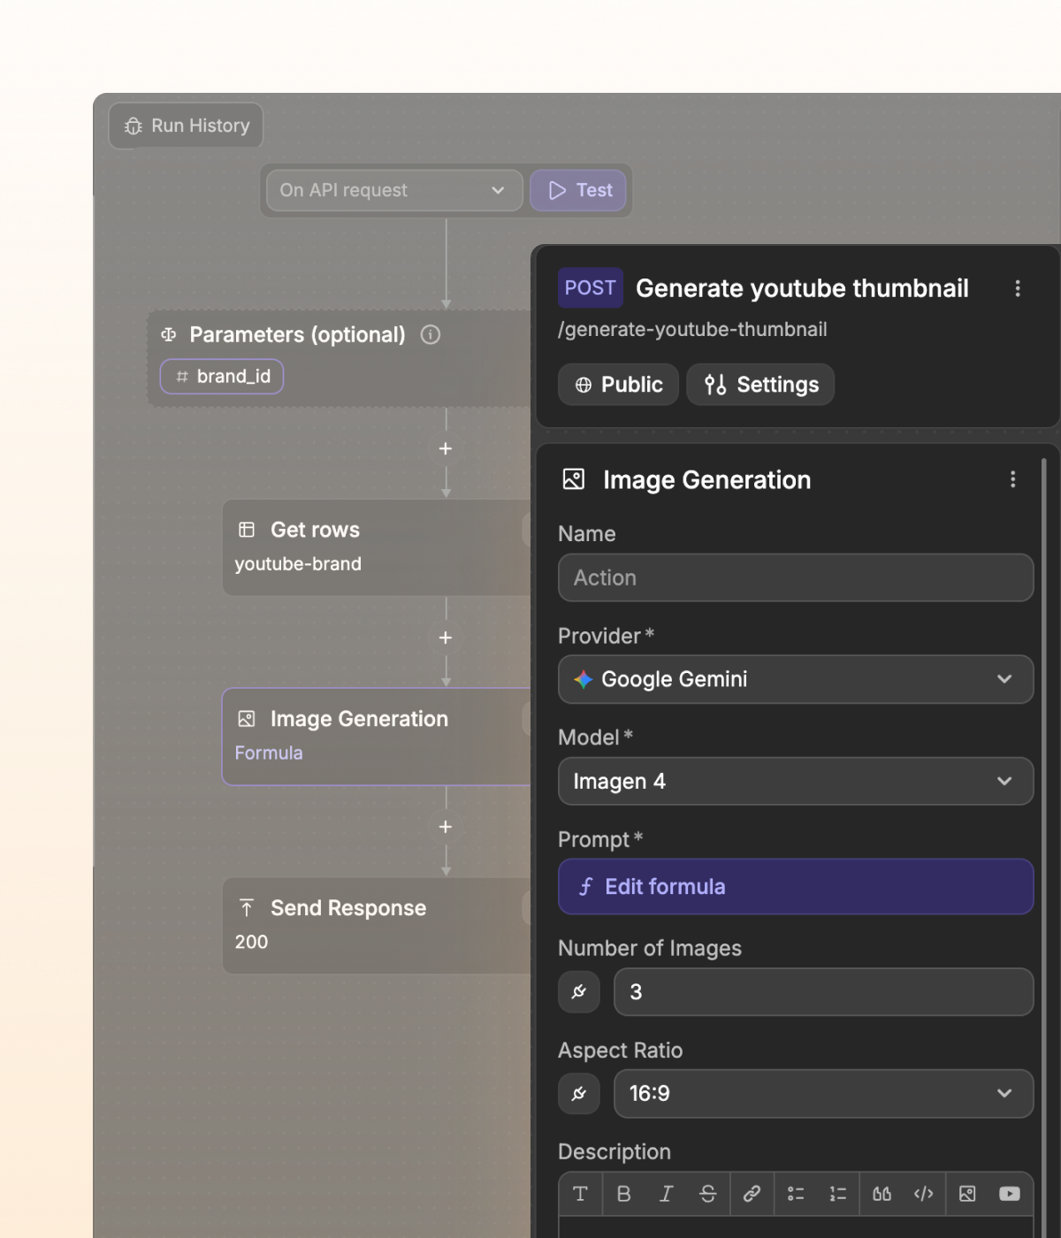This screenshot has height=1238, width=1061.
Task: Insert image in Description toolbar
Action: pyautogui.click(x=967, y=1194)
